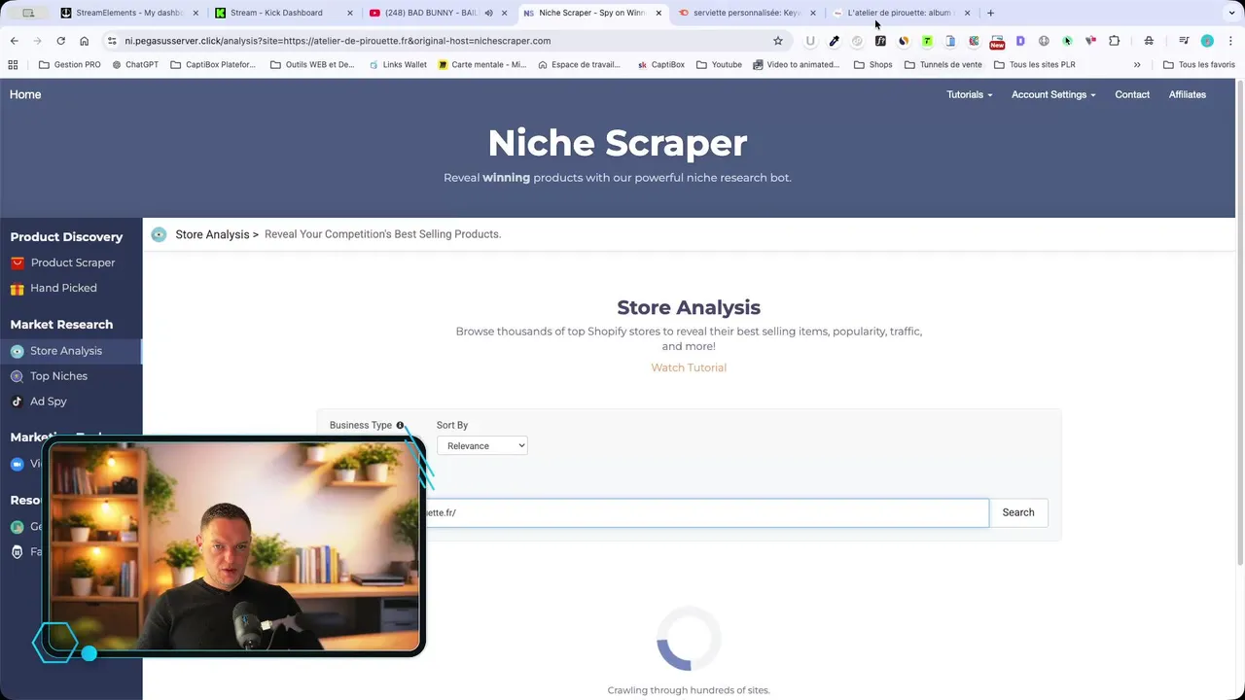Open the Video to animated bookmark
The width and height of the screenshot is (1245, 700).
coord(796,65)
